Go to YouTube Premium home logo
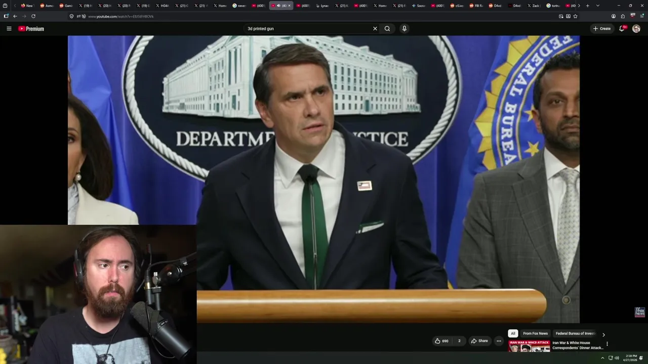This screenshot has height=364, width=648. pyautogui.click(x=31, y=29)
